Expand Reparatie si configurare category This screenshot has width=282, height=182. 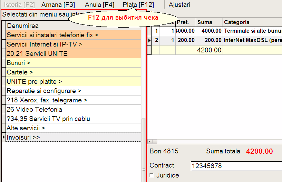coord(74,91)
